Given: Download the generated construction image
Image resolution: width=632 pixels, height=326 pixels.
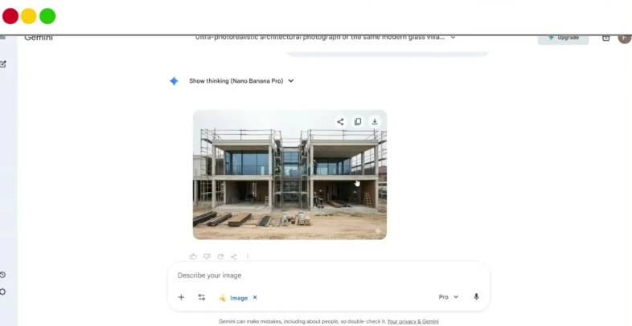Looking at the screenshot, I should point(375,122).
